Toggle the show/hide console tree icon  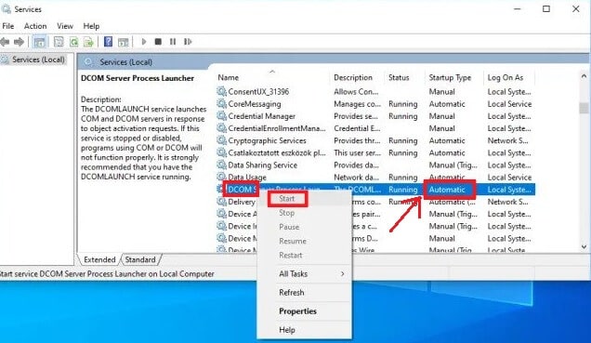(x=39, y=42)
